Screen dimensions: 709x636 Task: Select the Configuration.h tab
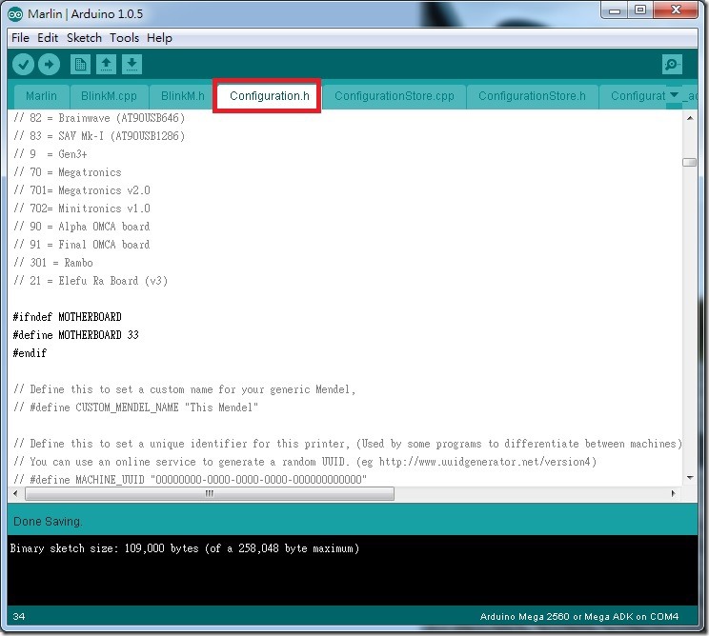[x=270, y=96]
